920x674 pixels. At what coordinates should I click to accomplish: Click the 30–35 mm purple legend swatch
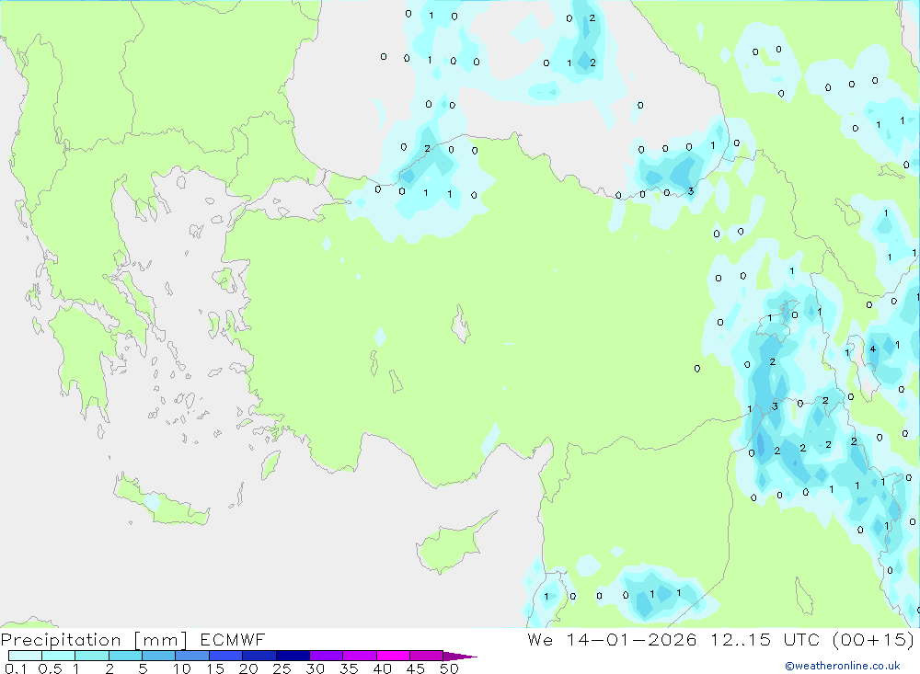tap(327, 656)
